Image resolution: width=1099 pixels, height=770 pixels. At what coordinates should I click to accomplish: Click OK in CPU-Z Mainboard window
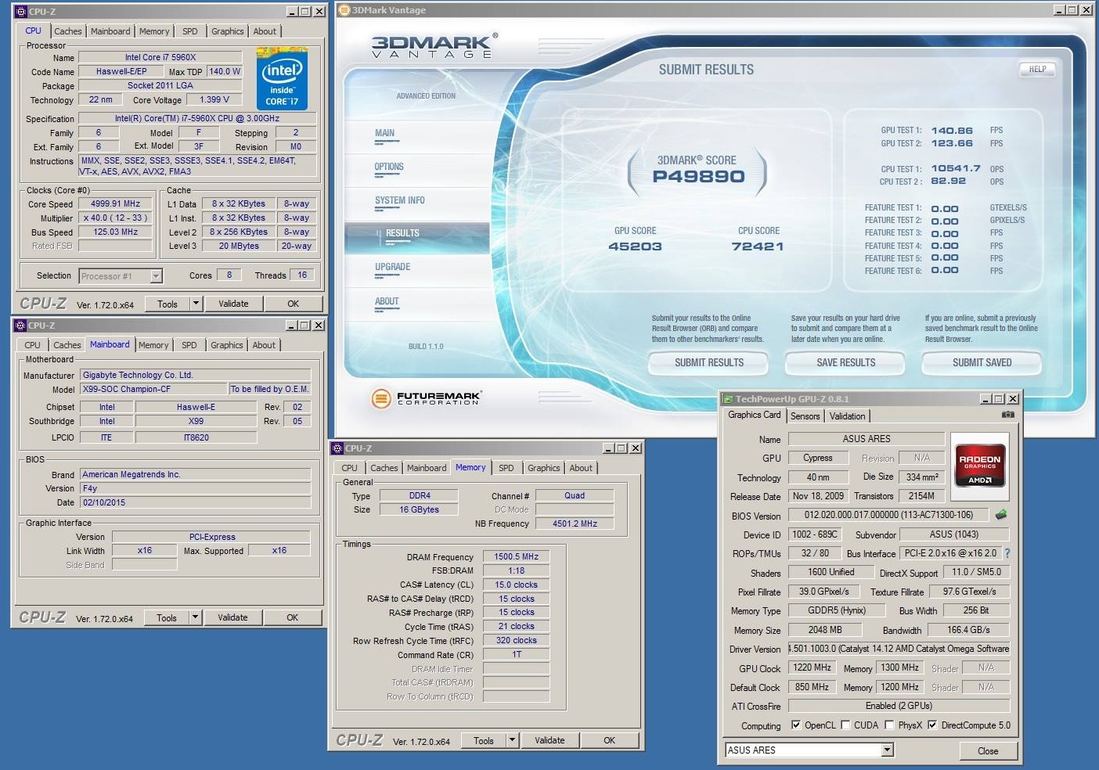click(292, 617)
